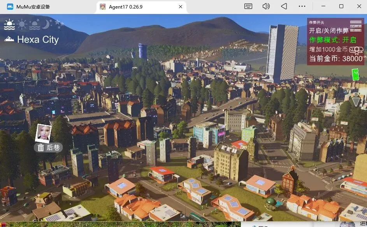Click the MuMu volume speaker icon

pyautogui.click(x=266, y=6)
